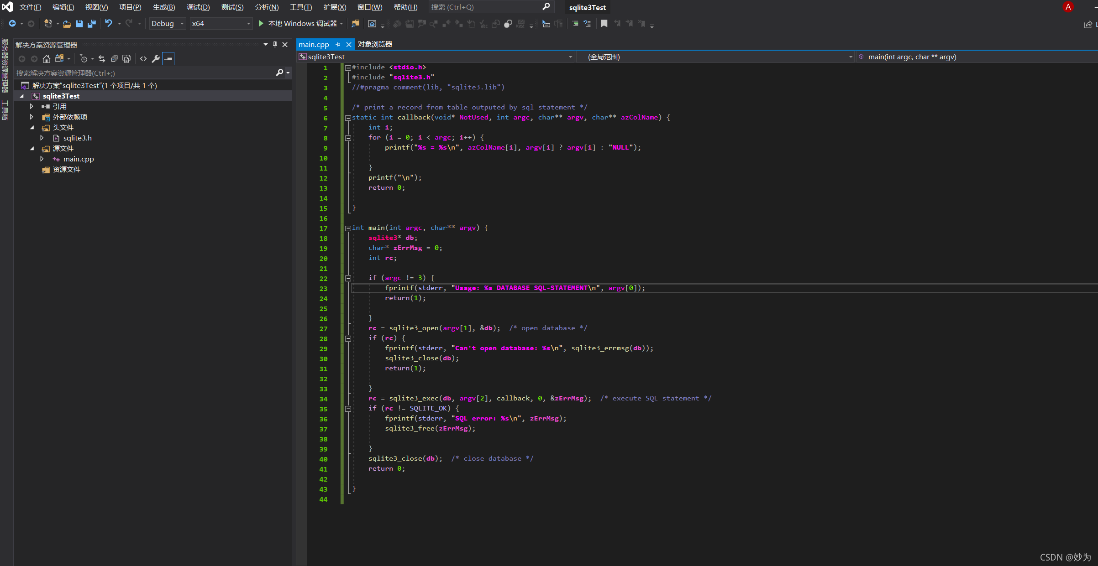
Task: Toggle Show All Files in Solution Explorer
Action: (x=126, y=59)
